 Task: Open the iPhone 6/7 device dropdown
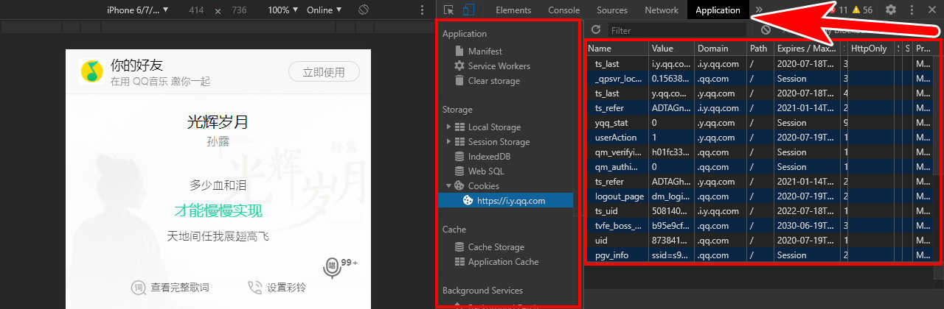tap(138, 10)
